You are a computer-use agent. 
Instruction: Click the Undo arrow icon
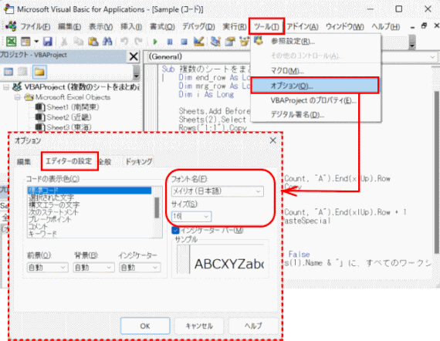tap(124, 42)
